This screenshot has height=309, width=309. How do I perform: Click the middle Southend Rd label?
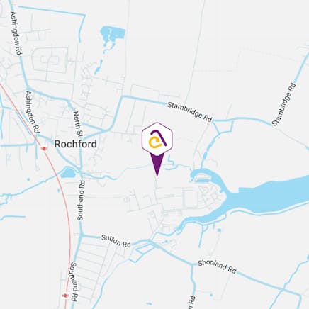[81, 201]
